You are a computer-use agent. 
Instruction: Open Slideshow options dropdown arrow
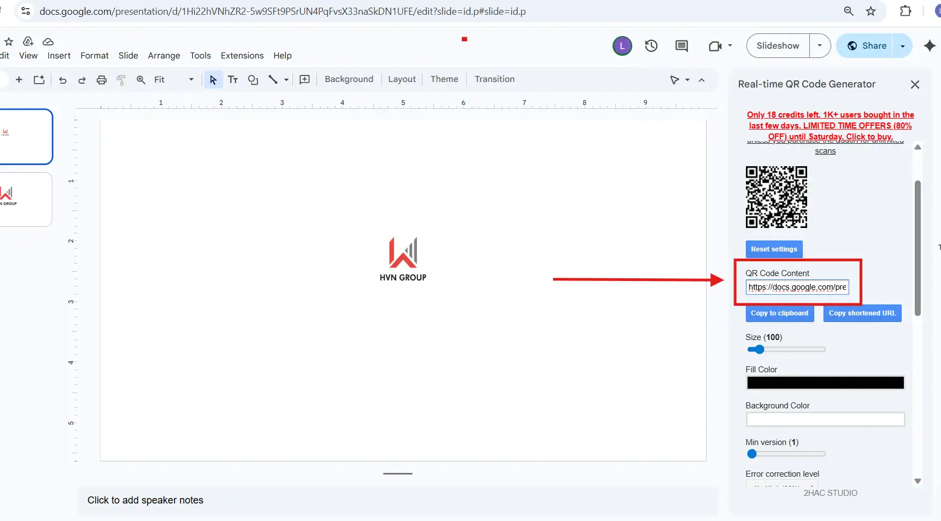[x=820, y=46]
